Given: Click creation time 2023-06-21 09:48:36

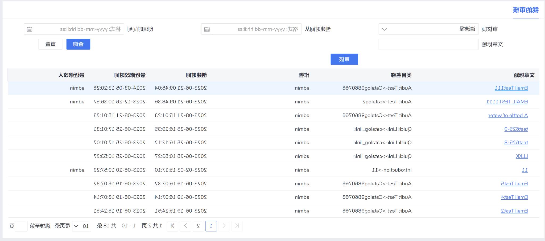Looking at the screenshot, I should pyautogui.click(x=181, y=102).
